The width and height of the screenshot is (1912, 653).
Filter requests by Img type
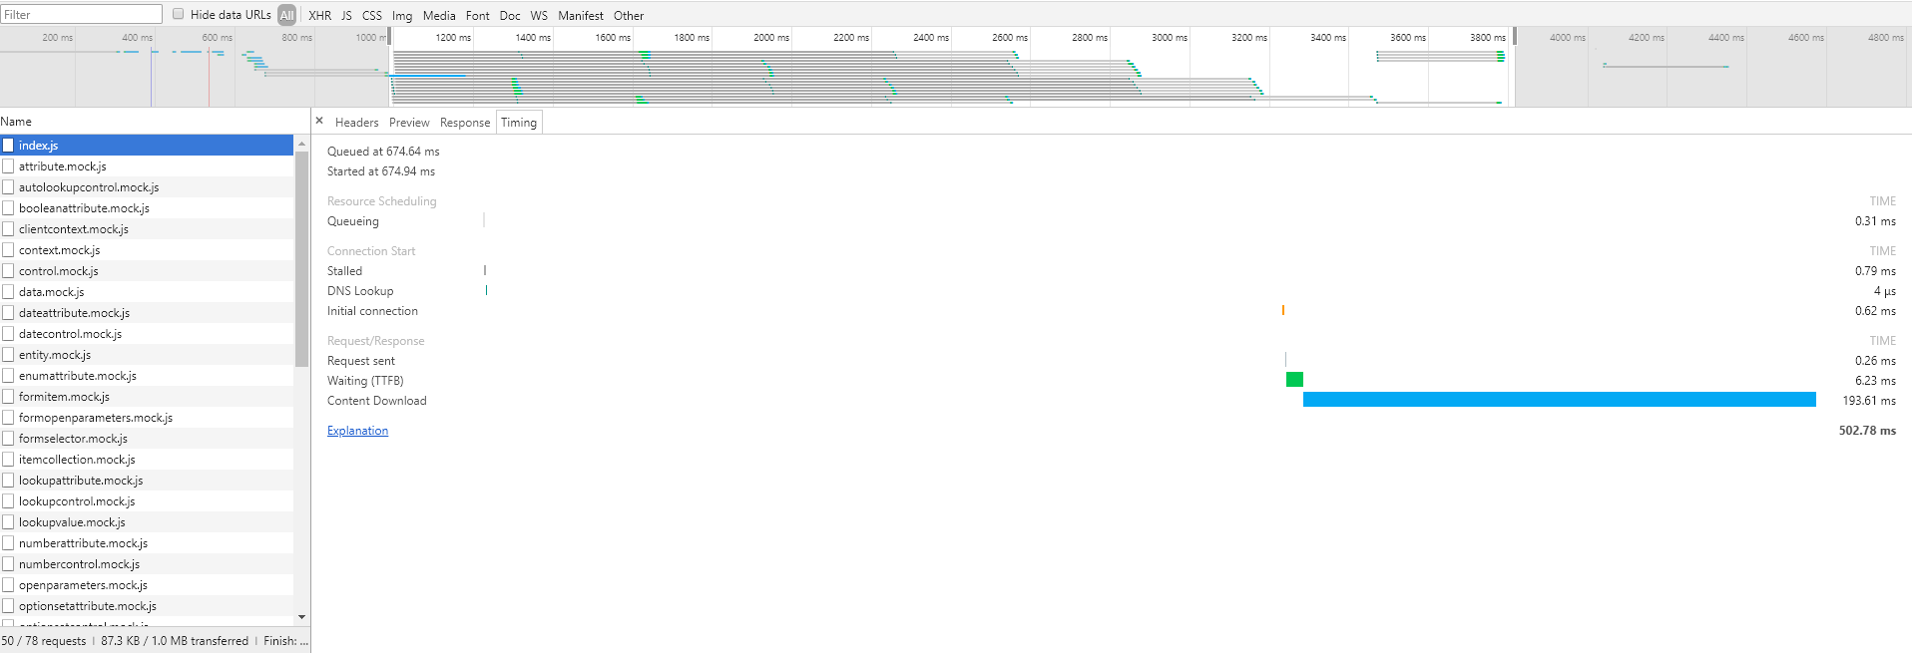pos(402,15)
